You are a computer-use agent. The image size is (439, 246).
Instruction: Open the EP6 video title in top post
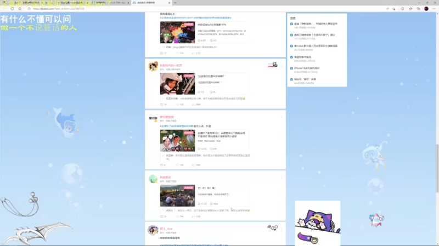pyautogui.click(x=212, y=25)
